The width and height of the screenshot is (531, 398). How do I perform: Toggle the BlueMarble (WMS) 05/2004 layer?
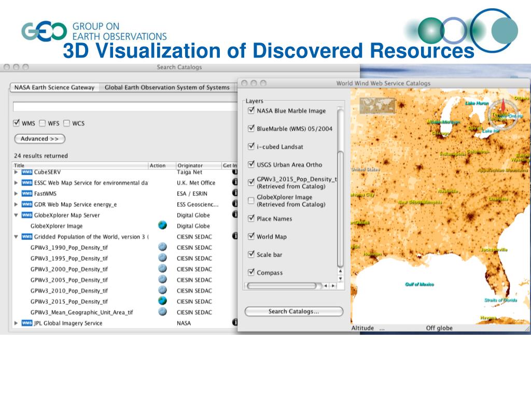251,129
